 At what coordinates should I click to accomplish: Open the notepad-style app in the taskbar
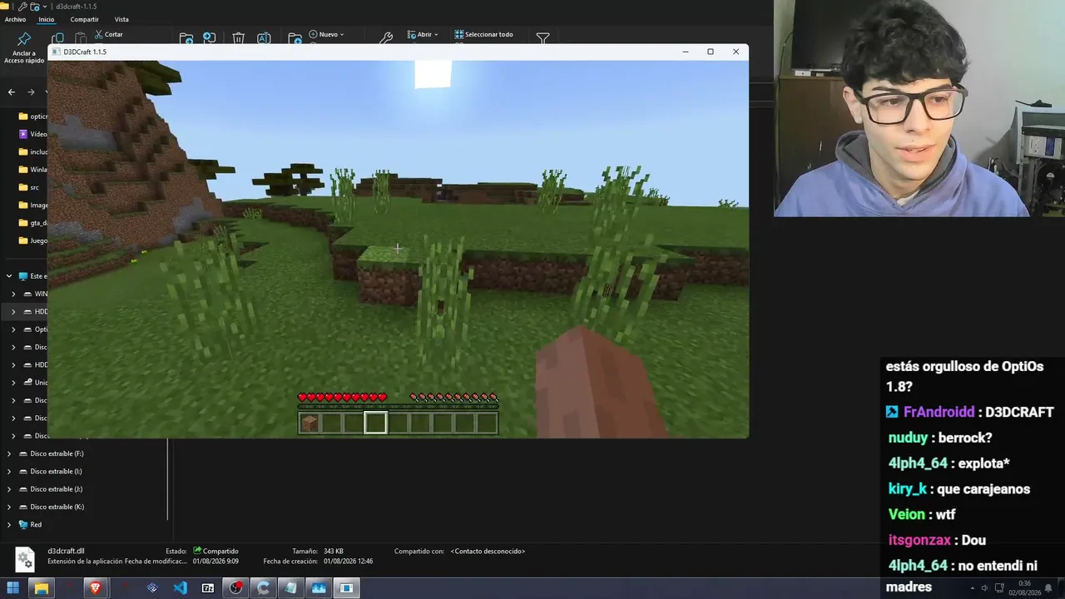(291, 588)
